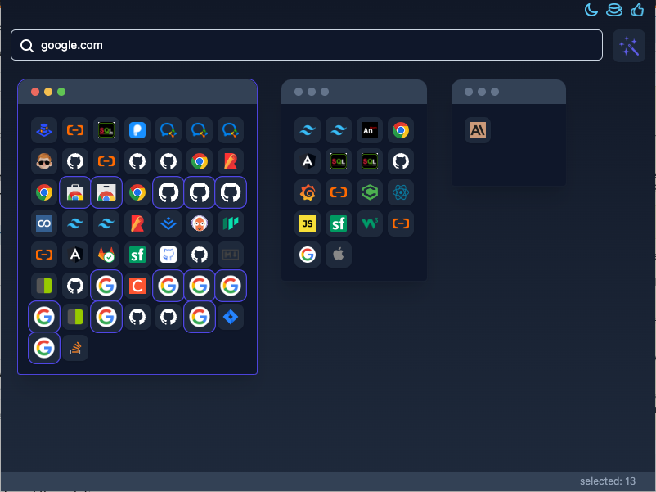Select the Angular tab beside the GitLab fox
The height and width of the screenshot is (492, 656).
pos(75,255)
